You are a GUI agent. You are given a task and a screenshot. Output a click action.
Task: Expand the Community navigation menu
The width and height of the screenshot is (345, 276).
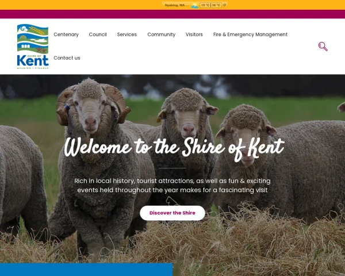(x=161, y=34)
